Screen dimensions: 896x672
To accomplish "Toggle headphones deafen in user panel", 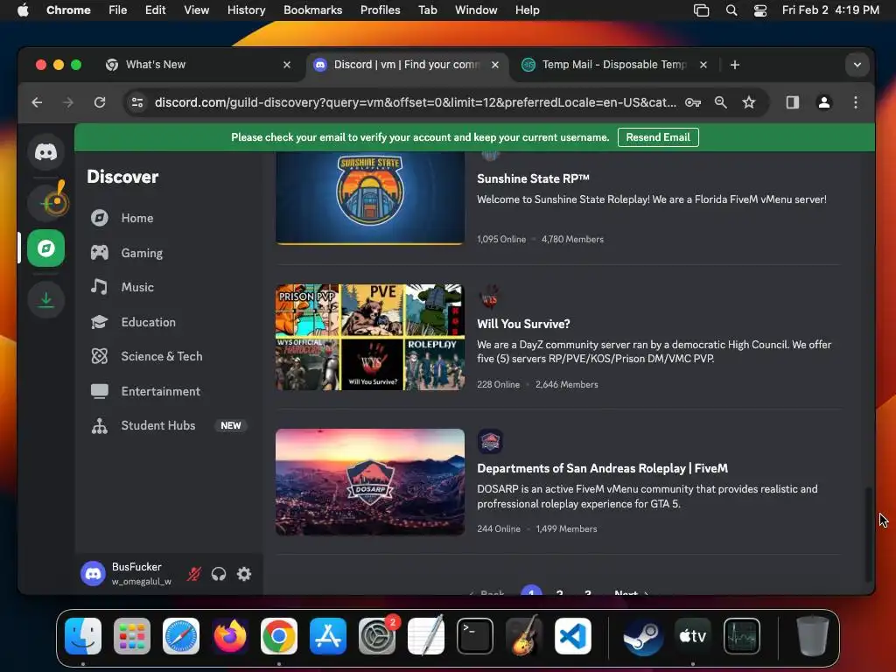I will pos(219,574).
